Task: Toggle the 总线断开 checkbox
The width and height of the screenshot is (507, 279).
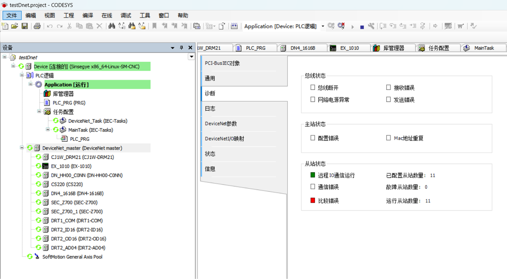Action: coord(313,87)
